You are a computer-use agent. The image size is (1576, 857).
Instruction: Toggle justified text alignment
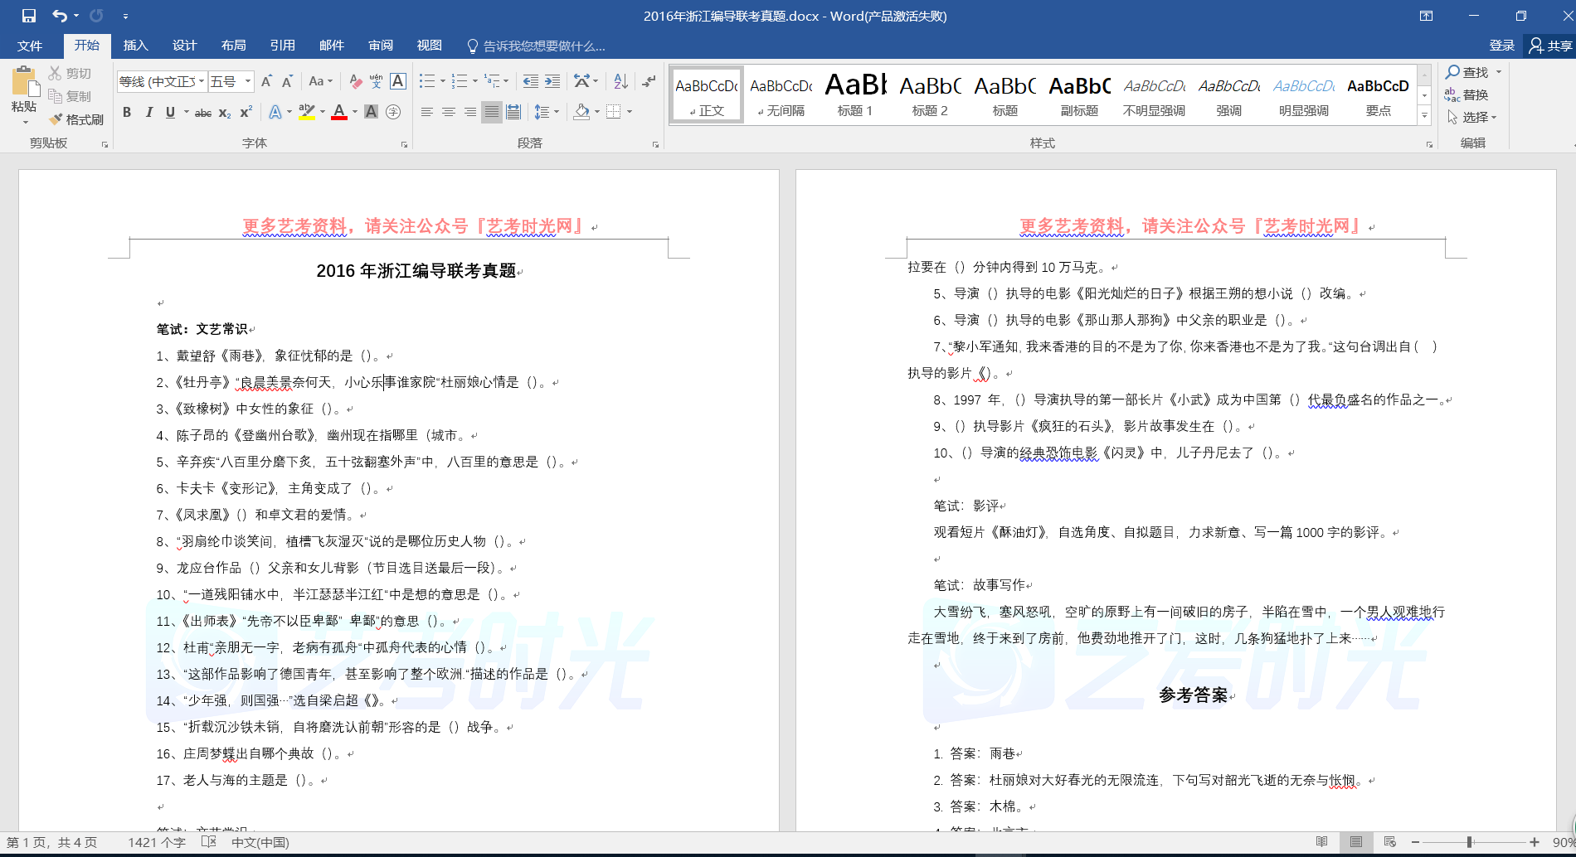click(492, 112)
